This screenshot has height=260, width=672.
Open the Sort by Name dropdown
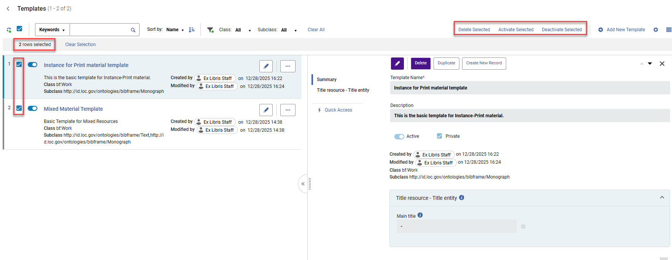tap(175, 30)
